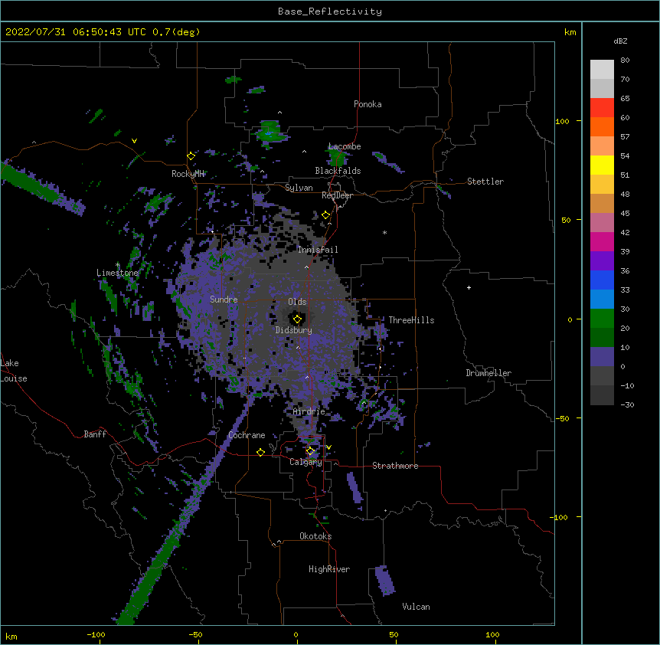Click the white plus marker north of Drumheller
This screenshot has height=645, width=660.
pos(469,287)
